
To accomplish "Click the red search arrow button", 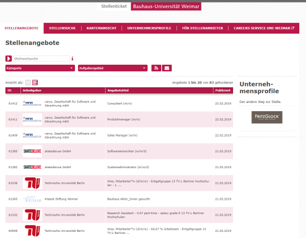I will pos(8,59).
